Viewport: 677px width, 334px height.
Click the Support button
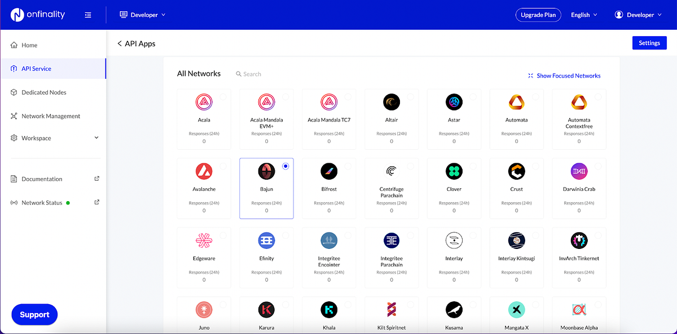pyautogui.click(x=34, y=315)
